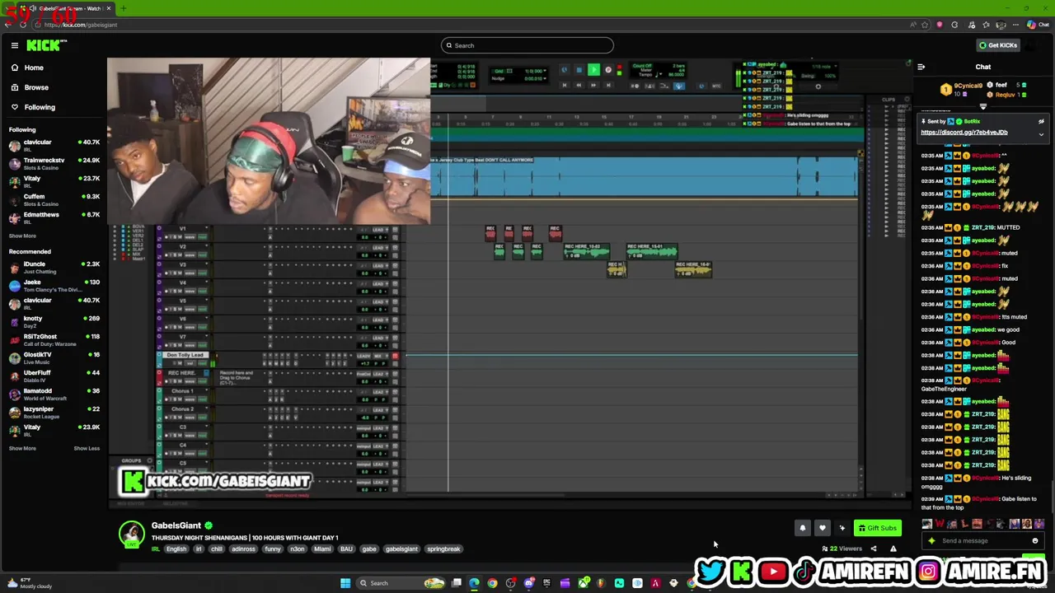Select the REC HERE track

click(x=183, y=373)
